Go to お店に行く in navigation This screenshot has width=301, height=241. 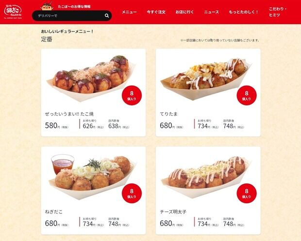tap(184, 12)
